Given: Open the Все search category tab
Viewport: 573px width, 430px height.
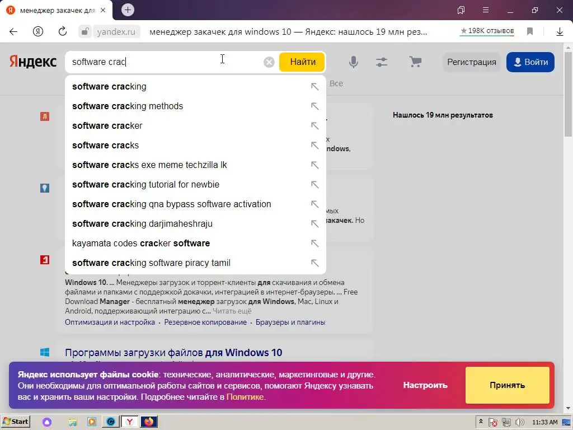Looking at the screenshot, I should [x=336, y=83].
